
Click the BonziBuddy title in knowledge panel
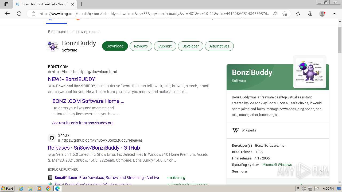click(x=252, y=73)
